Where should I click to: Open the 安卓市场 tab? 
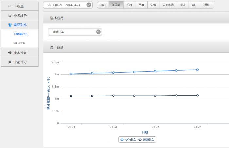[168, 5]
